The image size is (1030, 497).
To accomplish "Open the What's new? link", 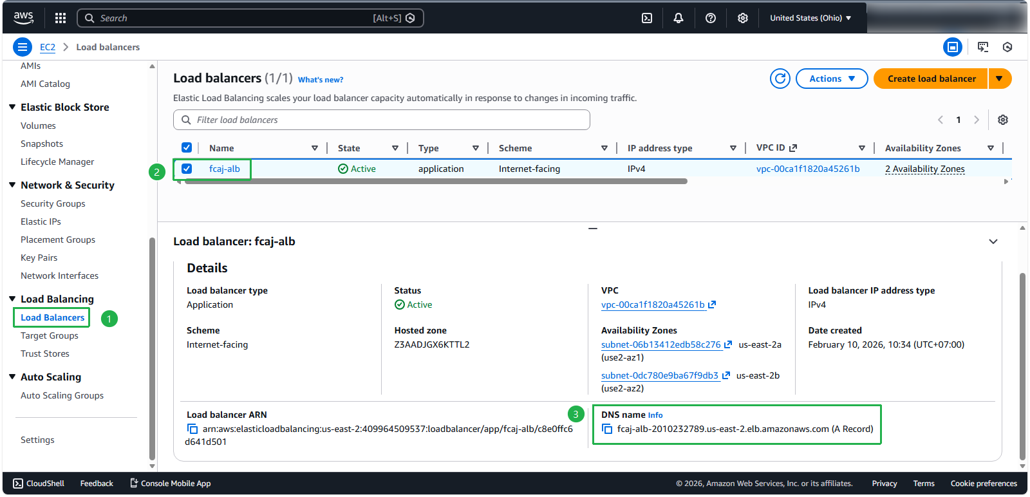I will (321, 80).
